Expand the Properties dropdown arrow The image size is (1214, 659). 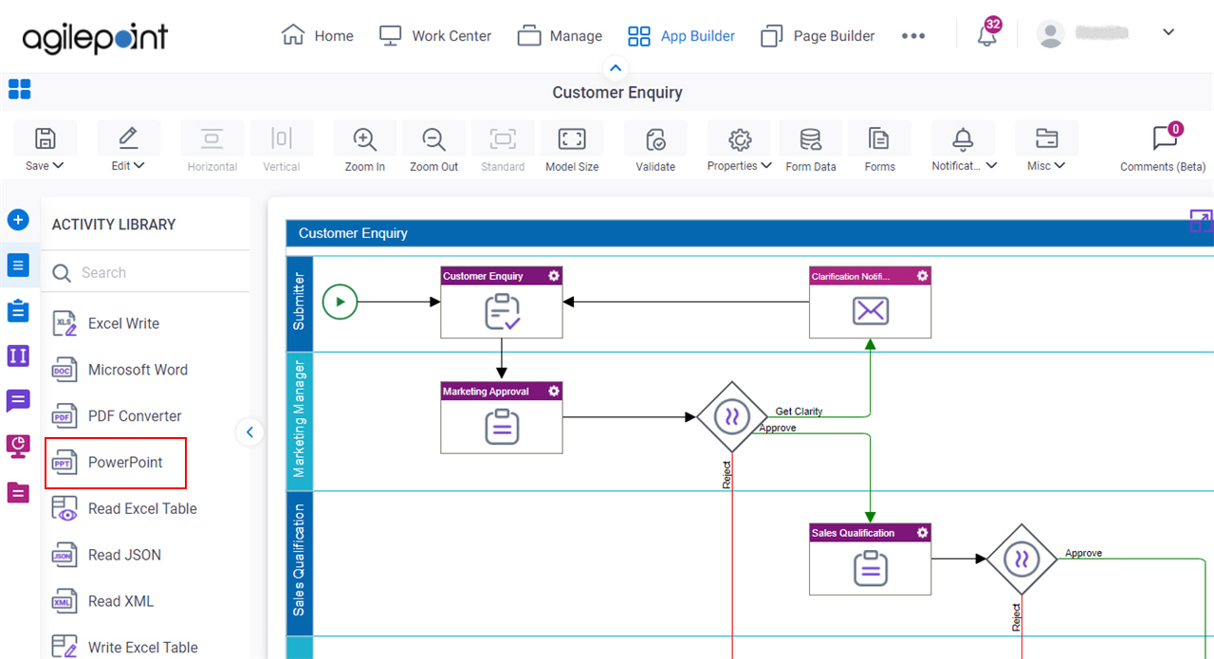click(766, 166)
